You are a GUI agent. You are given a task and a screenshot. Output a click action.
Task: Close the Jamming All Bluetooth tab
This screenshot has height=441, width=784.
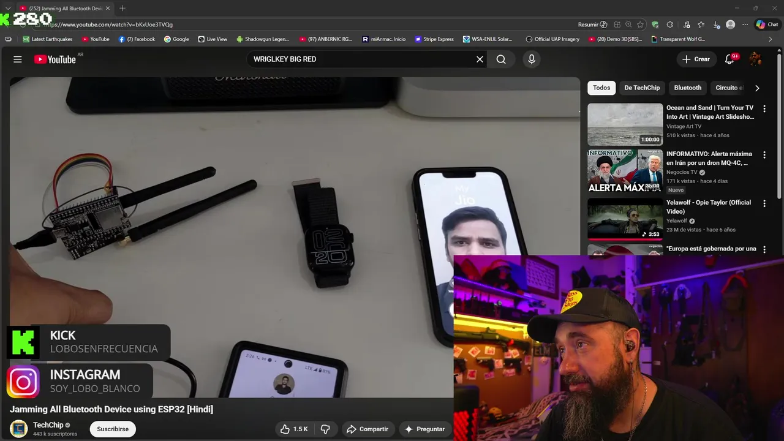[108, 9]
